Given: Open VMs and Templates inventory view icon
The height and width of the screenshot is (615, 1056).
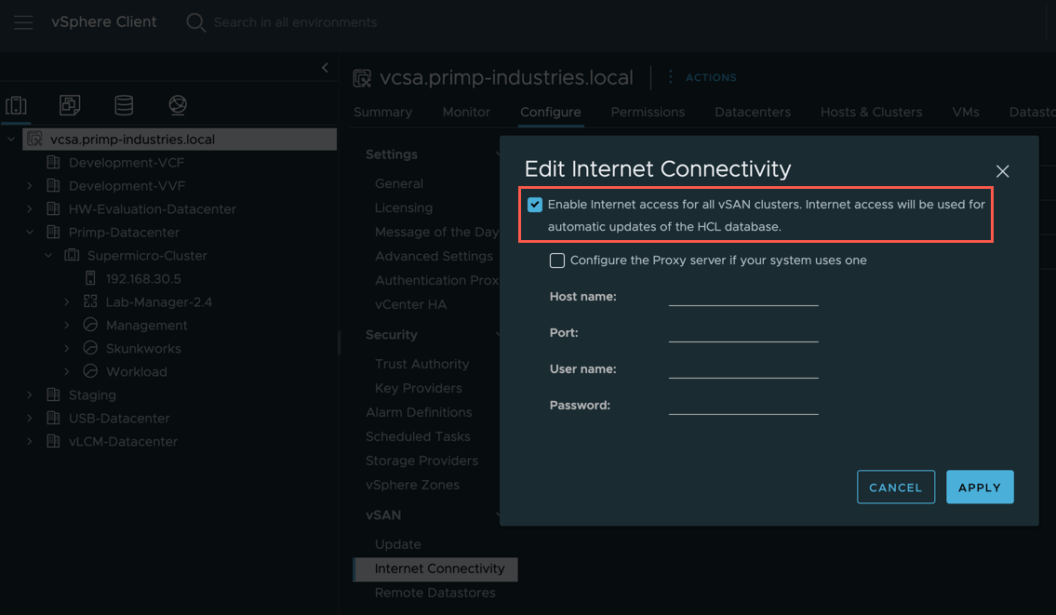Looking at the screenshot, I should 70,105.
